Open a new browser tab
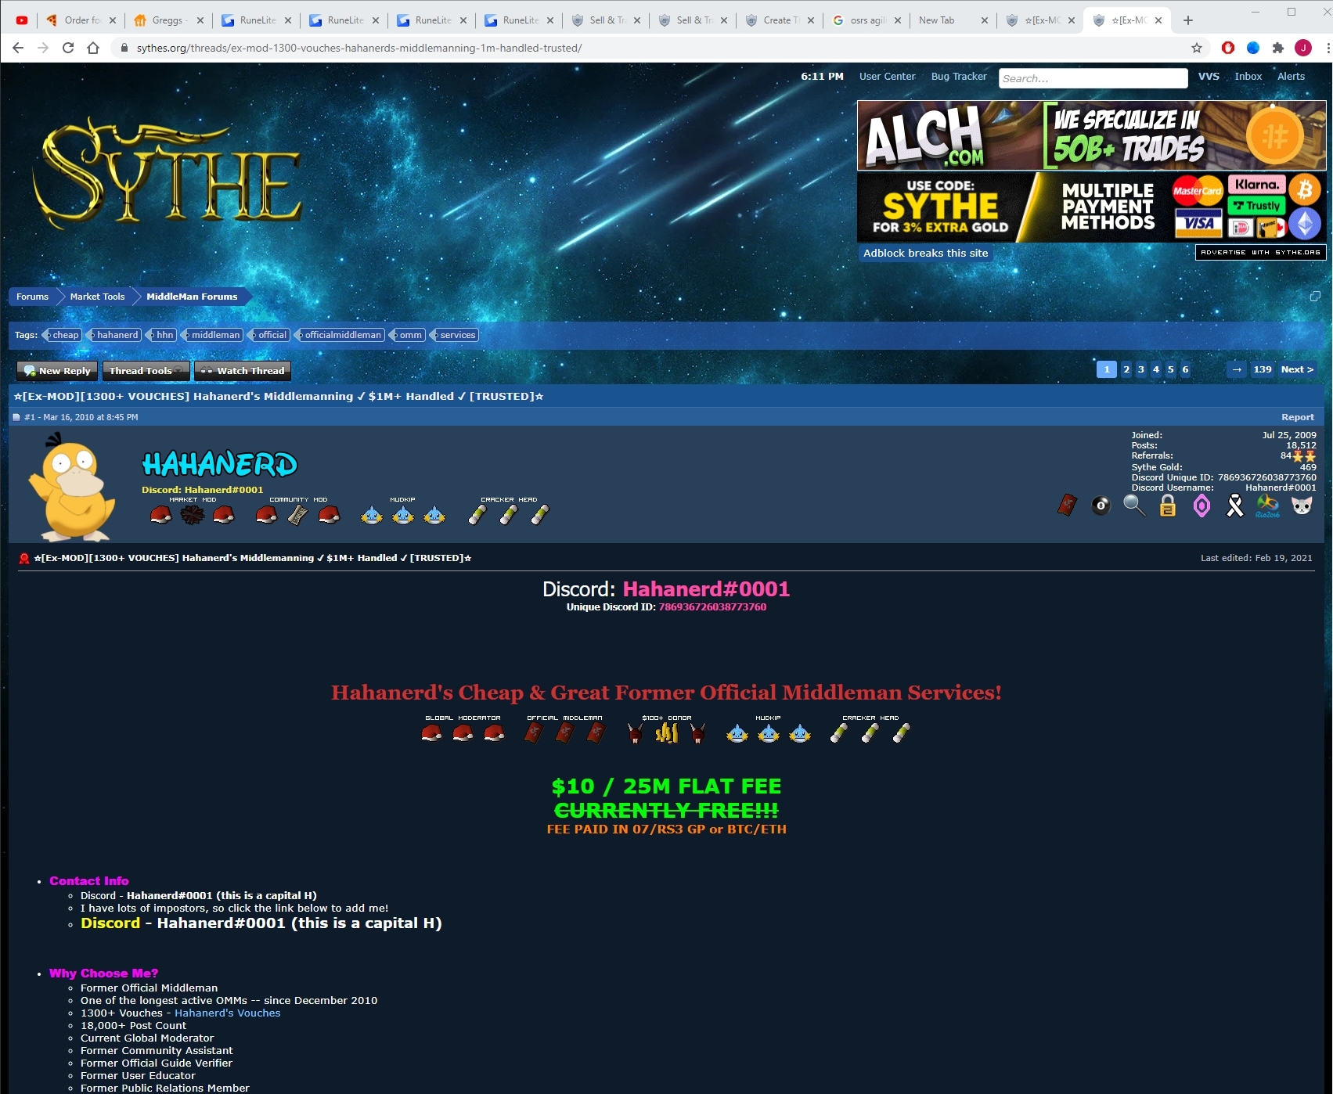The height and width of the screenshot is (1094, 1333). point(1188,20)
